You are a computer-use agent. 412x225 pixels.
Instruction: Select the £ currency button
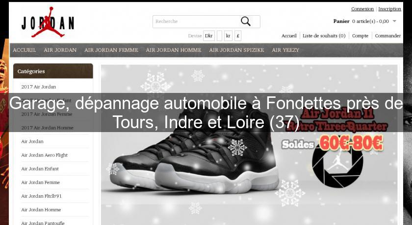click(238, 36)
